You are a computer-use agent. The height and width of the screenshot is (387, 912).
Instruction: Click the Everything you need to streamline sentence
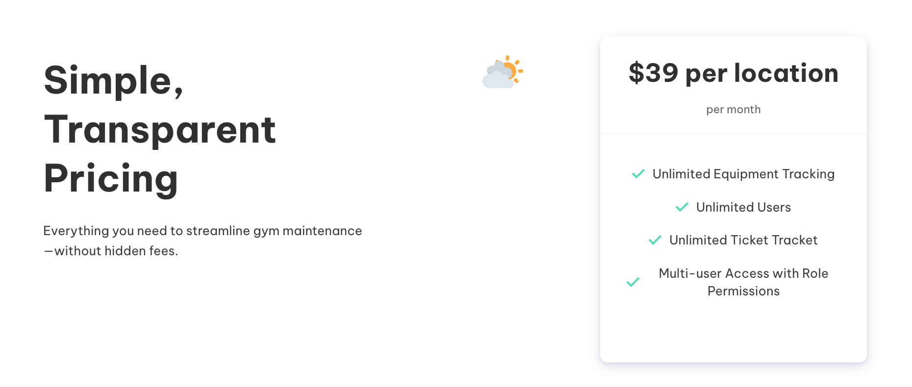coord(203,231)
